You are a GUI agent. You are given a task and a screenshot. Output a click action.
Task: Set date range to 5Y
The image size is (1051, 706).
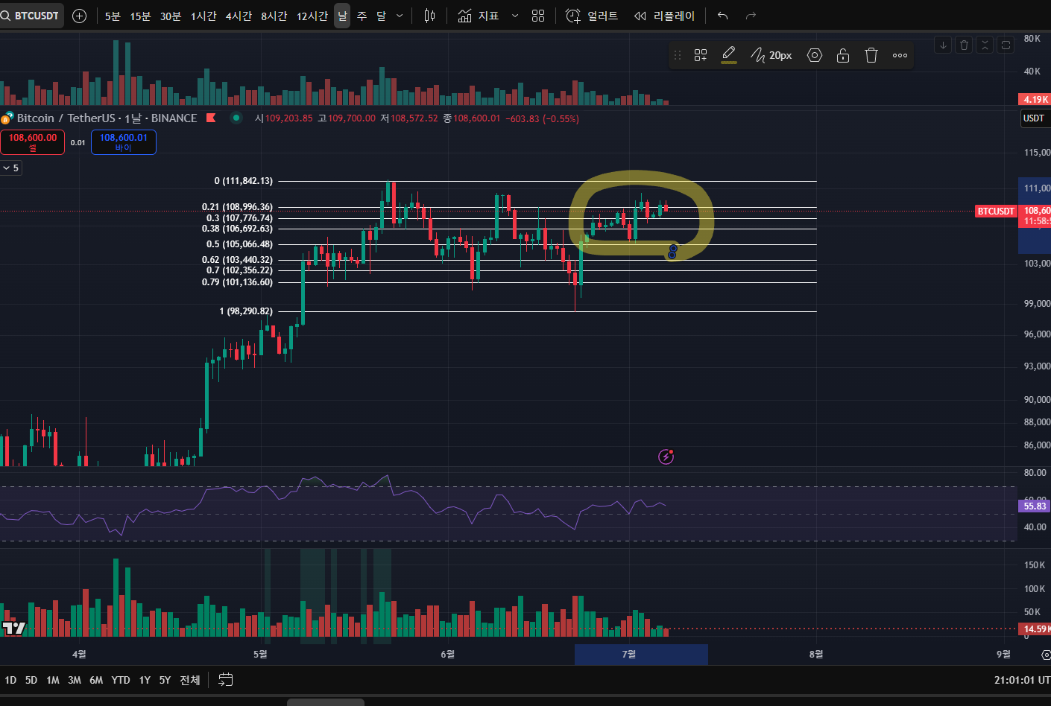[165, 680]
